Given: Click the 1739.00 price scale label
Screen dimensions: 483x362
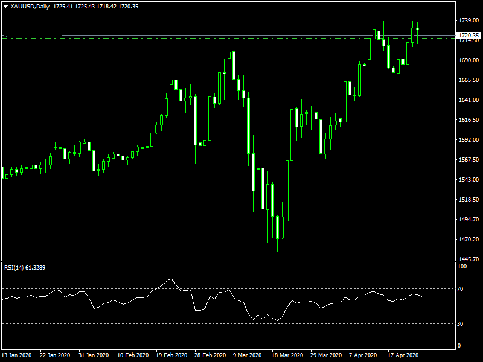Looking at the screenshot, I should (469, 21).
